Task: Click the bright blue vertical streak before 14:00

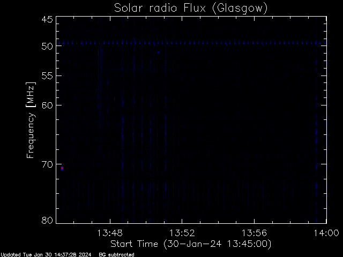Action: tap(316, 120)
